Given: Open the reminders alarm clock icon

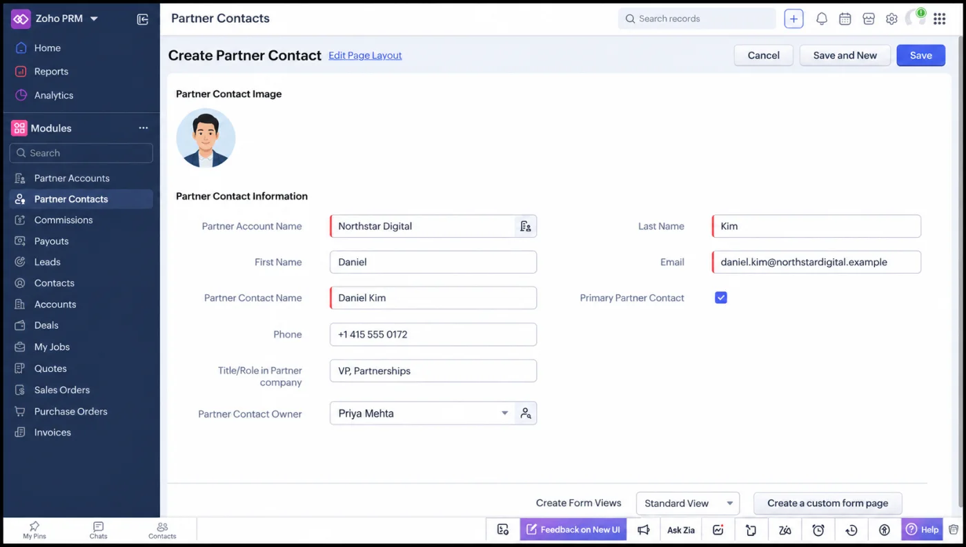Looking at the screenshot, I should coord(818,530).
